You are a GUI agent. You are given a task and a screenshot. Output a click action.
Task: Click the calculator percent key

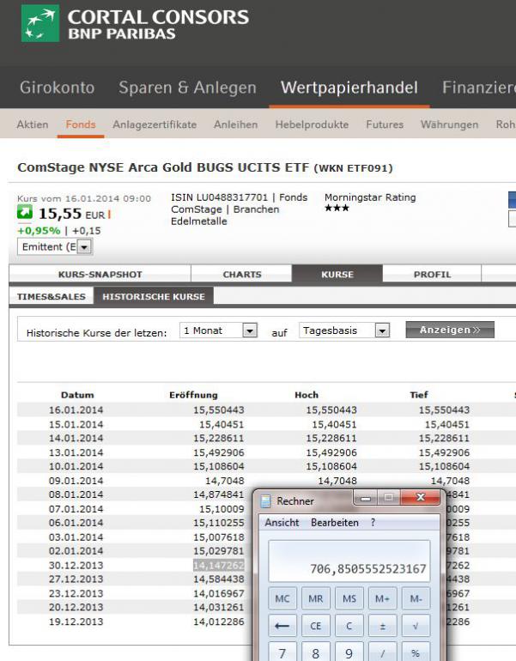point(416,652)
